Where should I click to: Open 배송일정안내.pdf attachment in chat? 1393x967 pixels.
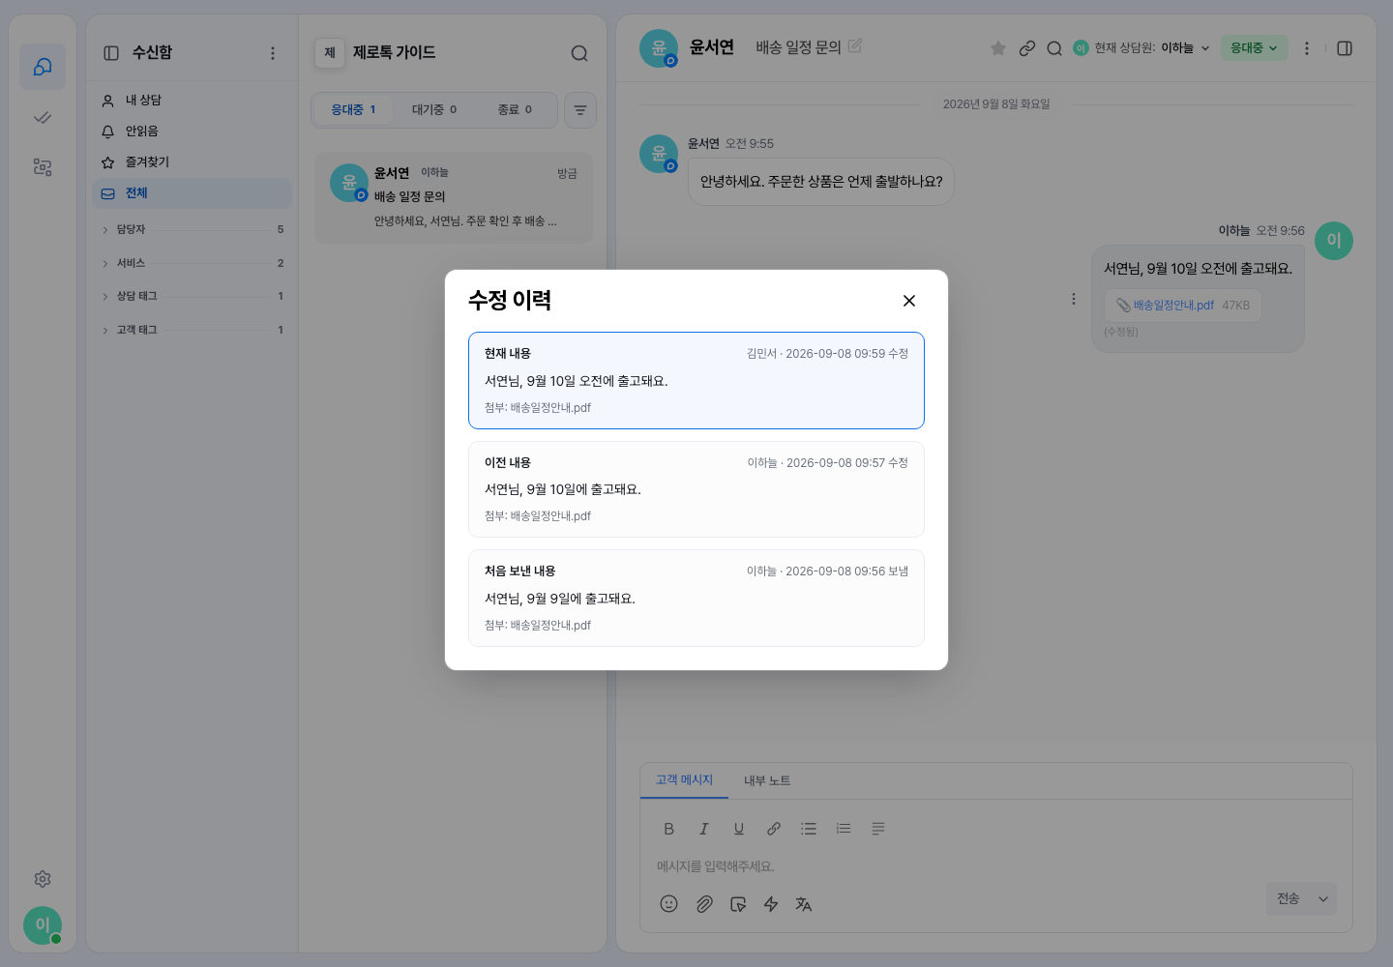1182,306
